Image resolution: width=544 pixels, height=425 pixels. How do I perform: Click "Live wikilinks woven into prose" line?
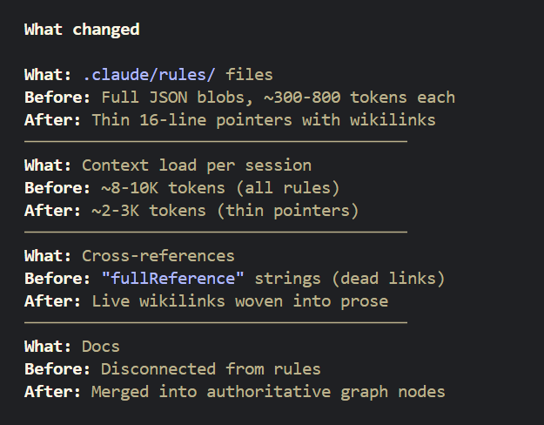(239, 301)
